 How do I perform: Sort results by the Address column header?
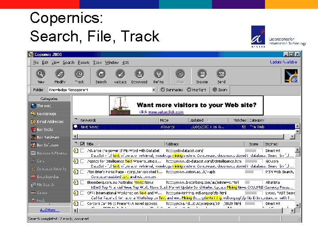pos(204,144)
